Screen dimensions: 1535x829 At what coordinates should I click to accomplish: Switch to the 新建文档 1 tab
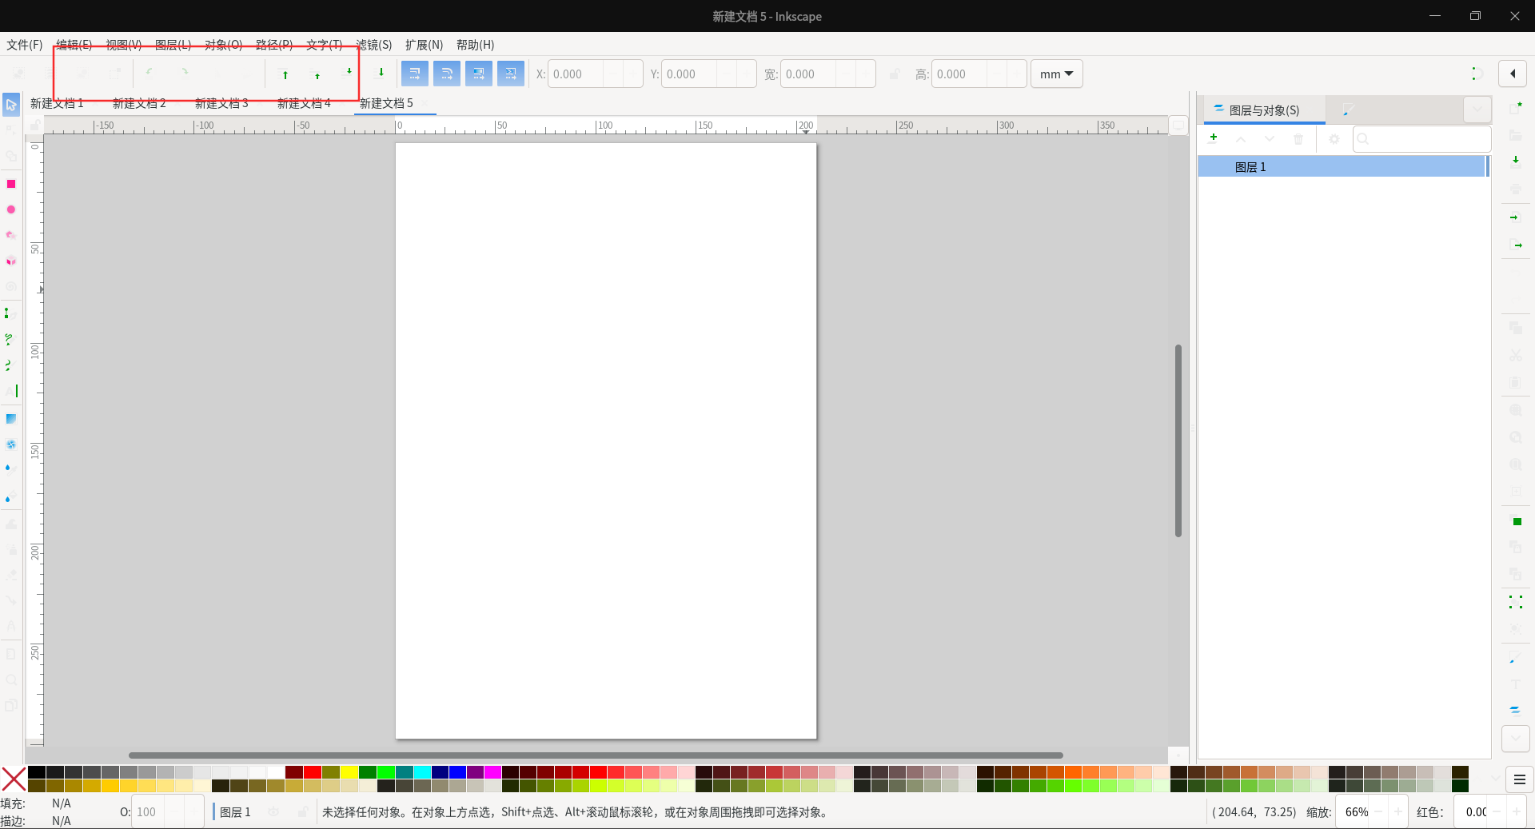pos(57,103)
